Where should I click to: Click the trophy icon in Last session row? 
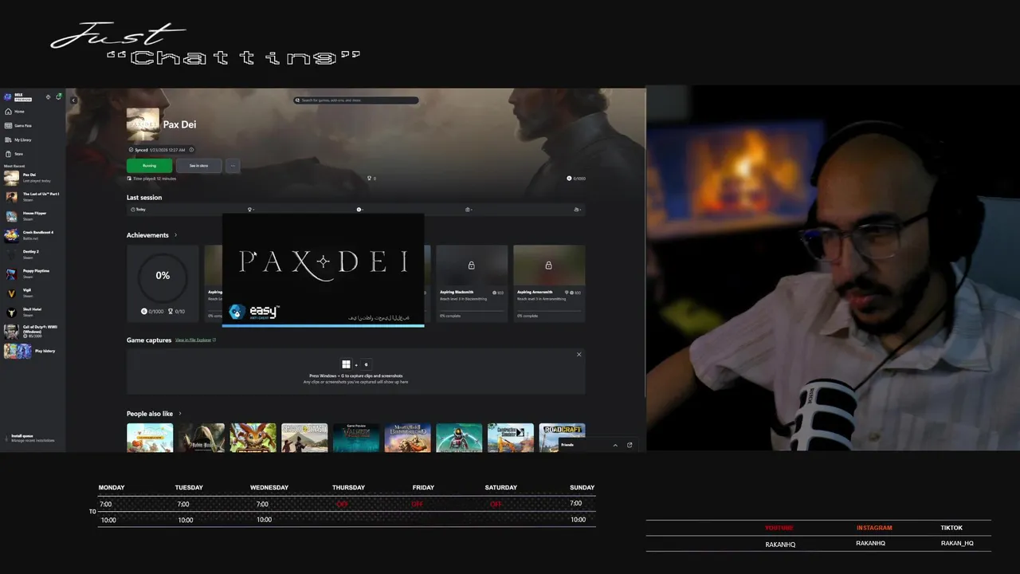tap(249, 210)
